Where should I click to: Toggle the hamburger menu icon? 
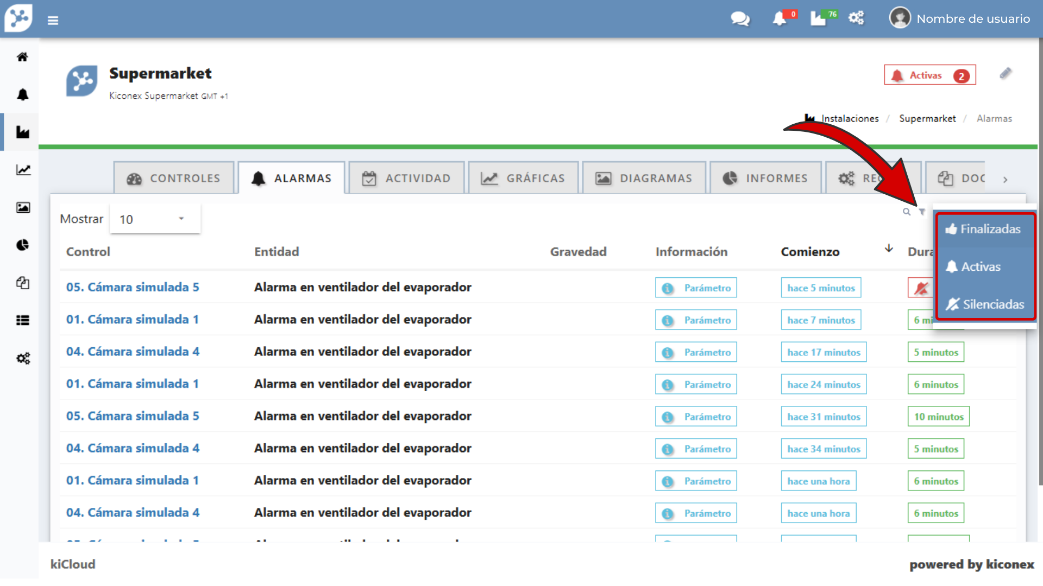[53, 21]
